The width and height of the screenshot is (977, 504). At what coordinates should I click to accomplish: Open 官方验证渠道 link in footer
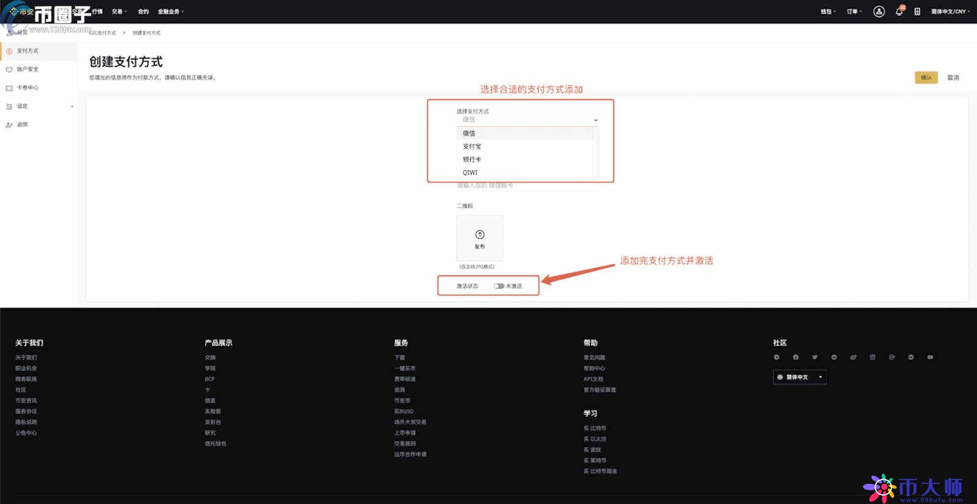tap(600, 390)
